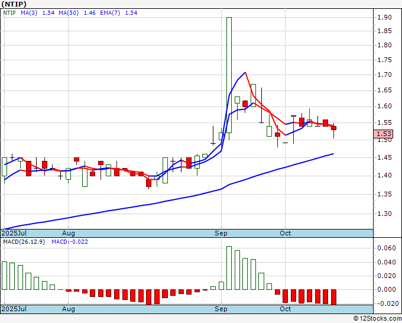Click the 1.30 price axis label
The image size is (402, 323).
(x=384, y=214)
